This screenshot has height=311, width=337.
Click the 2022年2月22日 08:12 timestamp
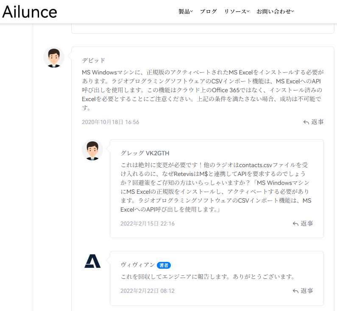click(x=147, y=291)
